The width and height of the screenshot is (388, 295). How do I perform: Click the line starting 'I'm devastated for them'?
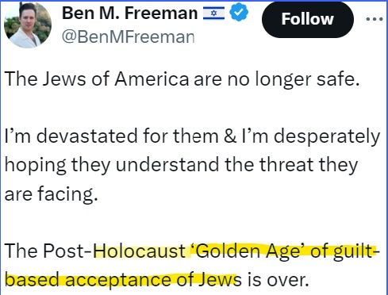click(x=192, y=136)
